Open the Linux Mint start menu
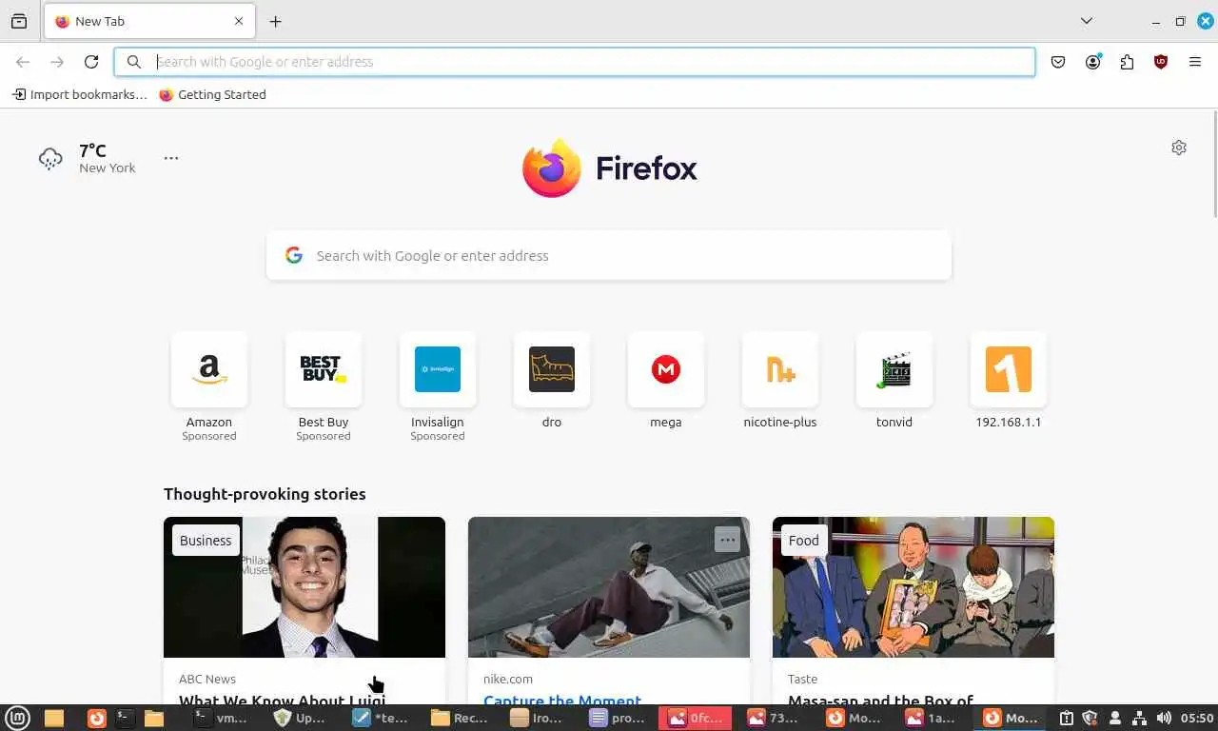The image size is (1218, 731). point(18,718)
